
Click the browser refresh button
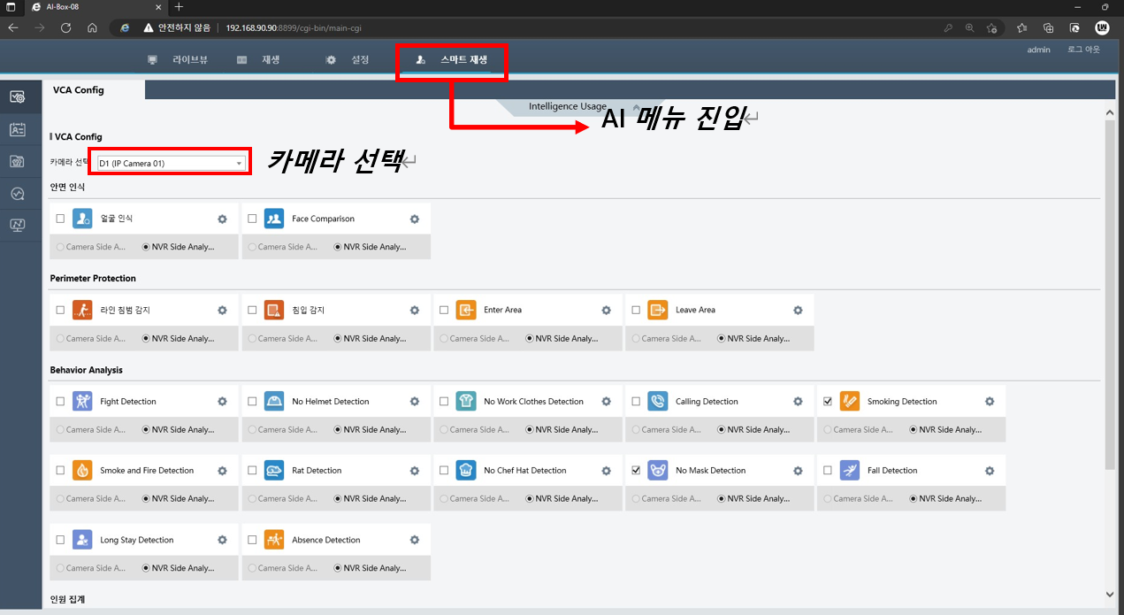click(x=65, y=27)
